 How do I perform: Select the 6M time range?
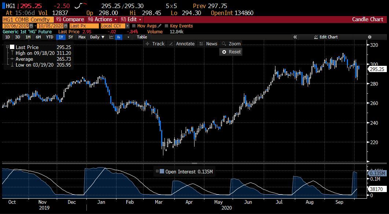pos(38,37)
